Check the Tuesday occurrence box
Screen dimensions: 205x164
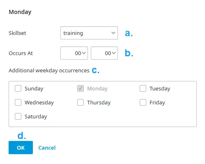pyautogui.click(x=143, y=88)
